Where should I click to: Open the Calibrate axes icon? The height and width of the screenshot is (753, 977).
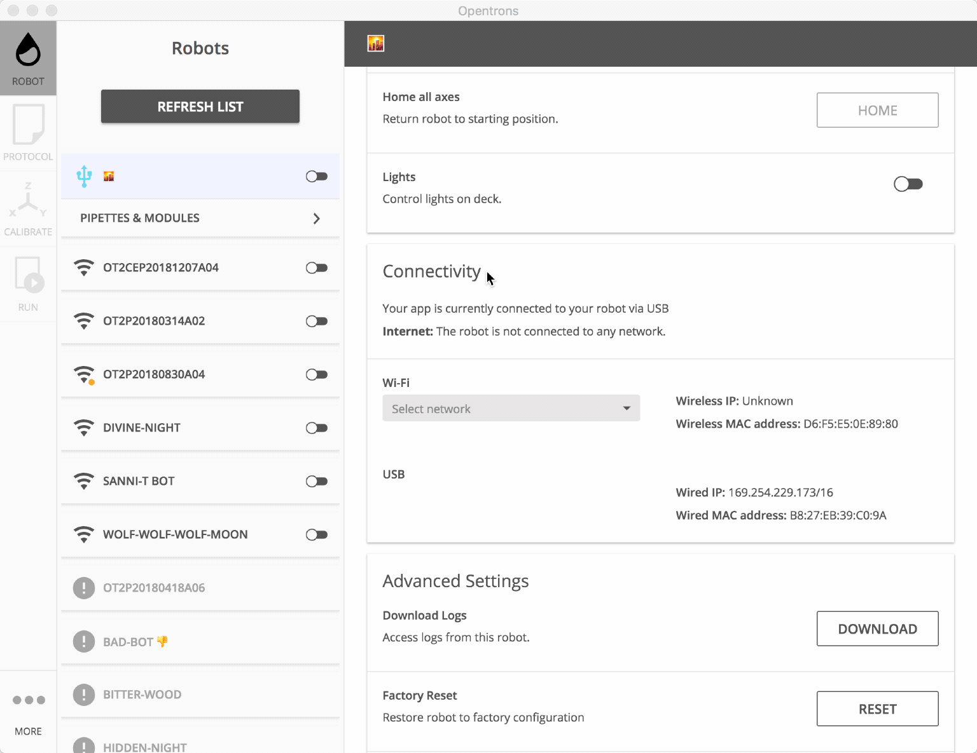coord(28,200)
